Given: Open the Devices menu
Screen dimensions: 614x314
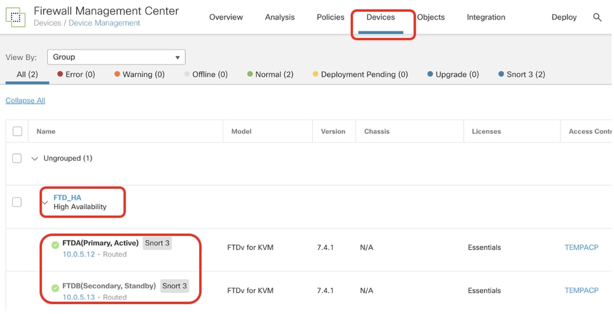Looking at the screenshot, I should (380, 17).
